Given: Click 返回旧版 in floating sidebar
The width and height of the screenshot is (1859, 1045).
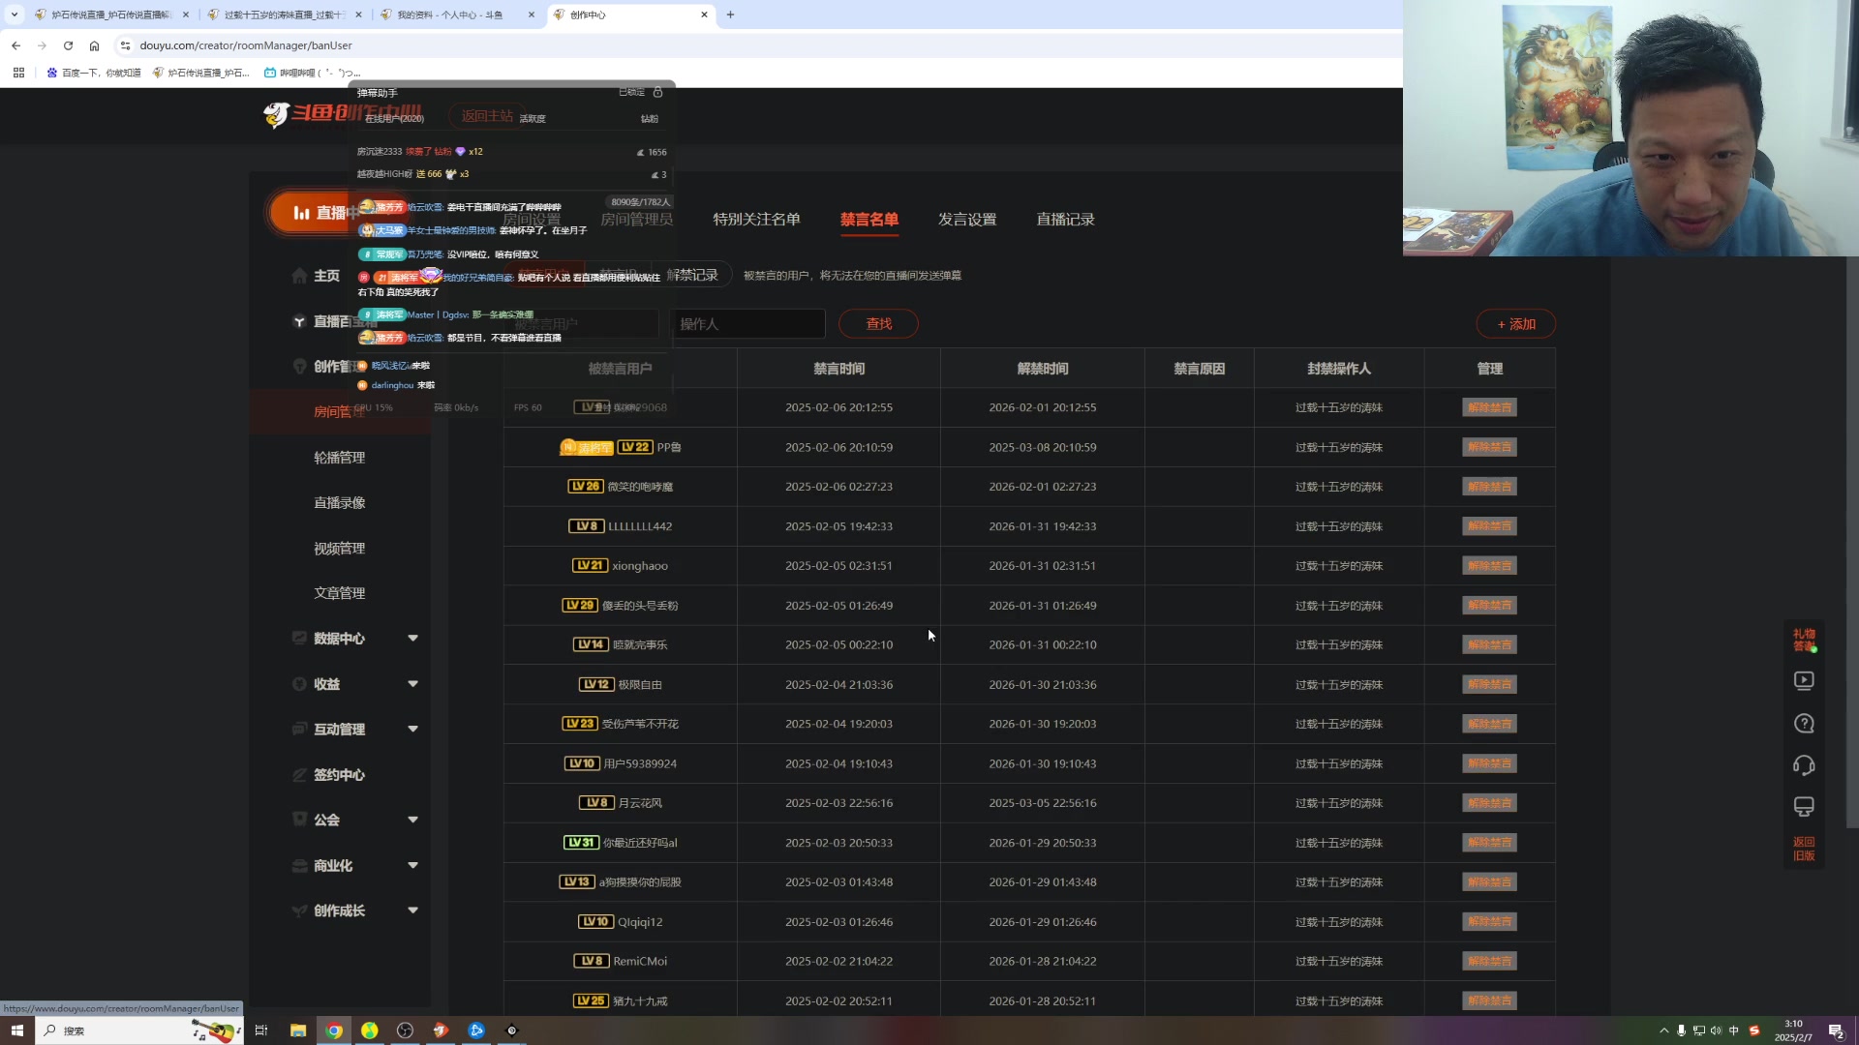Looking at the screenshot, I should point(1804,850).
